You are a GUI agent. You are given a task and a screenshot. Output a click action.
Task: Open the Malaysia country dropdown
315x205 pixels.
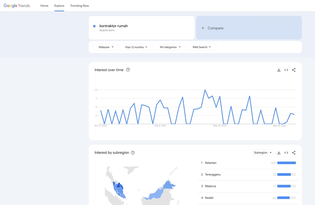(106, 47)
